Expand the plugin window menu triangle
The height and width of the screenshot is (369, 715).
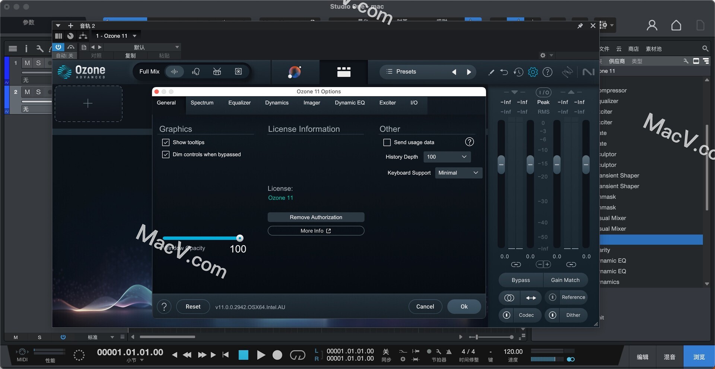(58, 26)
